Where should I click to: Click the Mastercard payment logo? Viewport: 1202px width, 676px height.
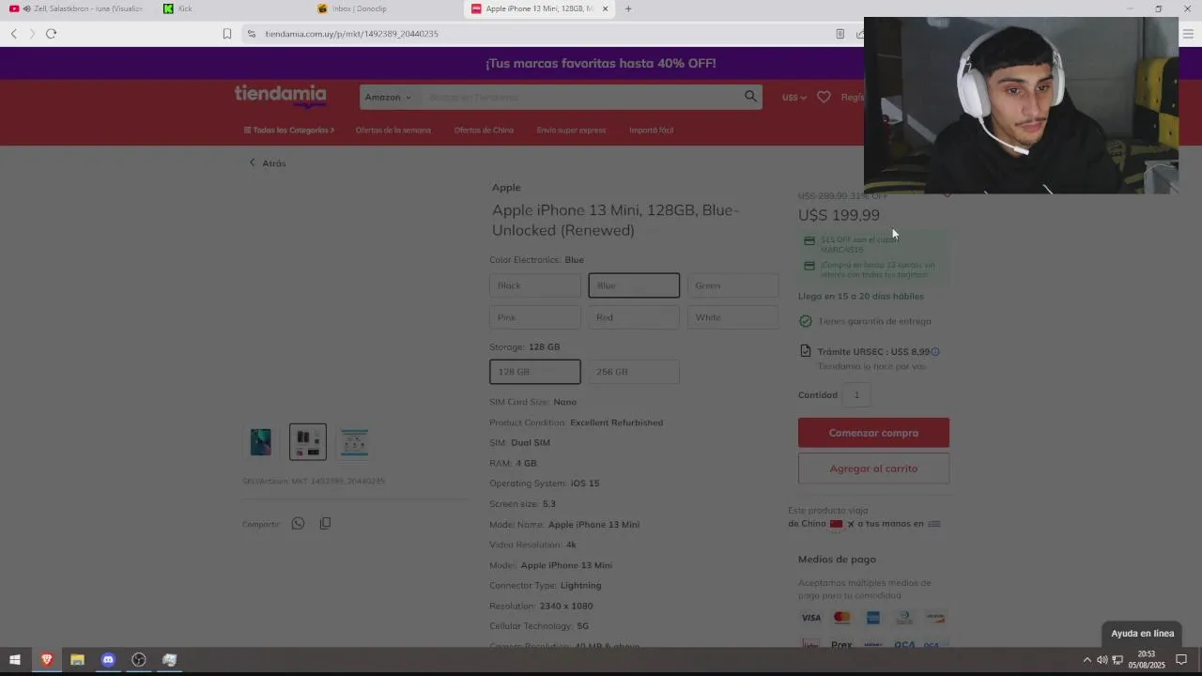pyautogui.click(x=841, y=618)
